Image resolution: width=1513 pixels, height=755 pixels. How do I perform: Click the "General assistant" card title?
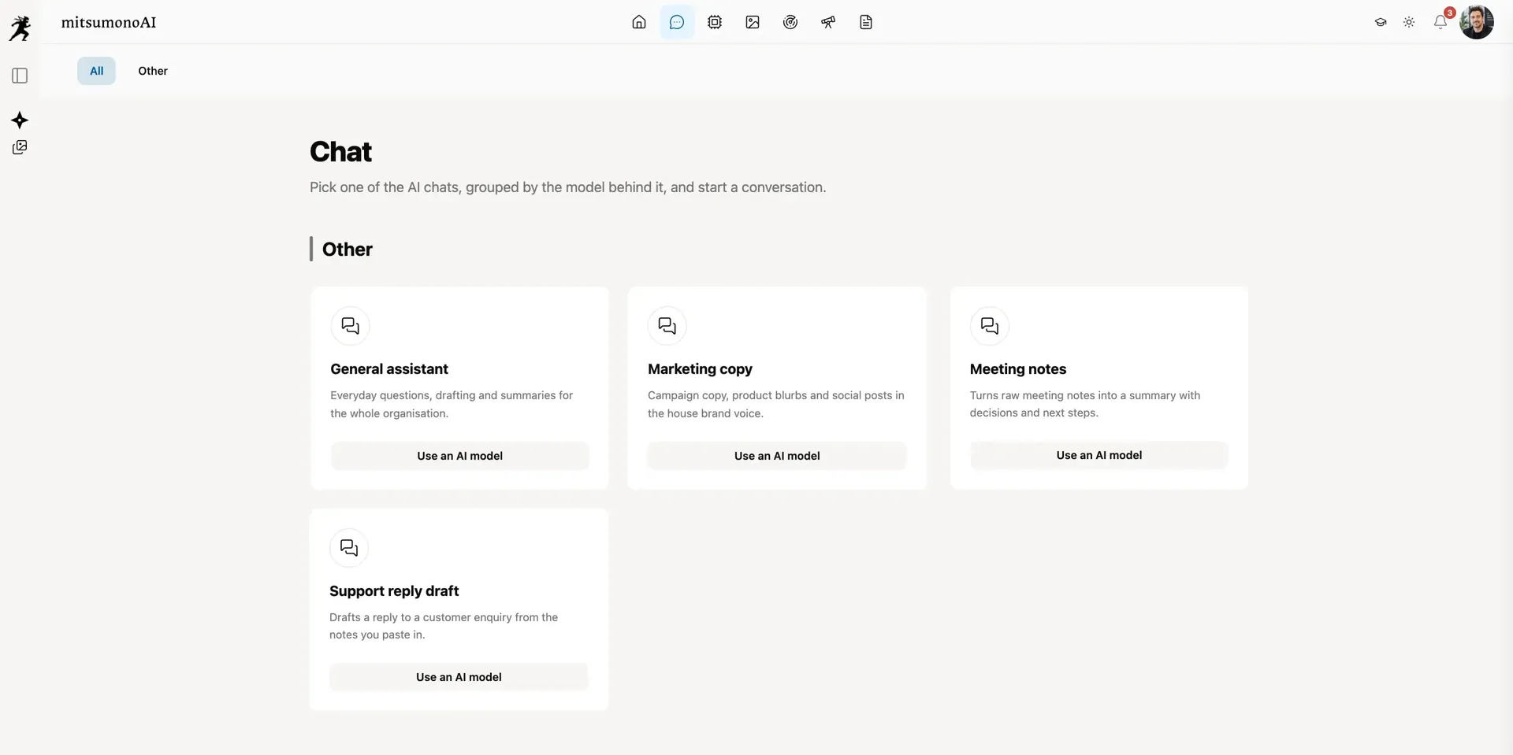pyautogui.click(x=389, y=369)
